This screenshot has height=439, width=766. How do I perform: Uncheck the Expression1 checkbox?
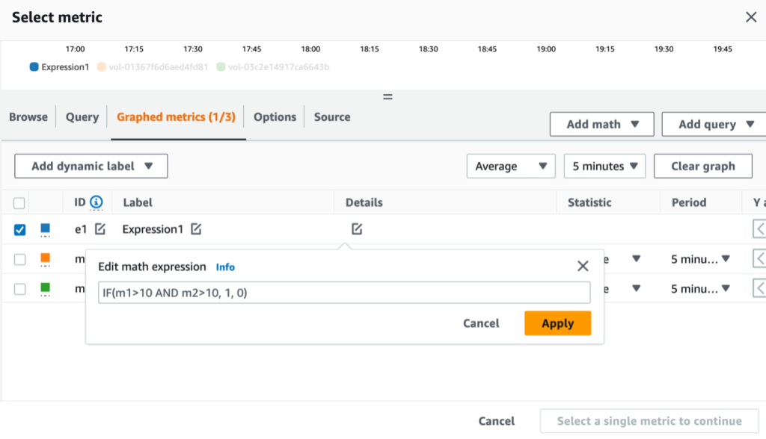(x=19, y=229)
